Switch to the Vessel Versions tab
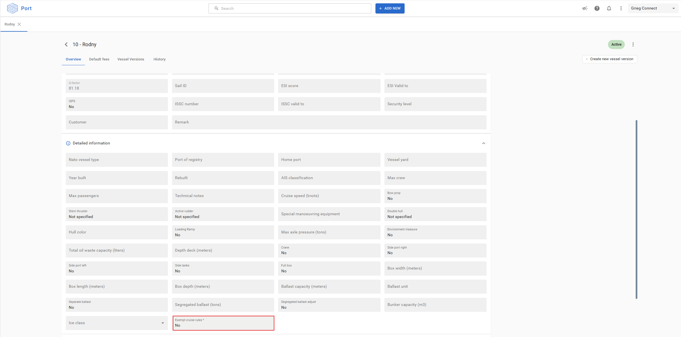 [131, 59]
